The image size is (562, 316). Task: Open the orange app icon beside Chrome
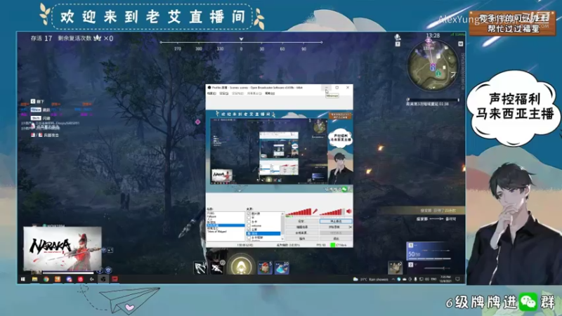[58, 279]
